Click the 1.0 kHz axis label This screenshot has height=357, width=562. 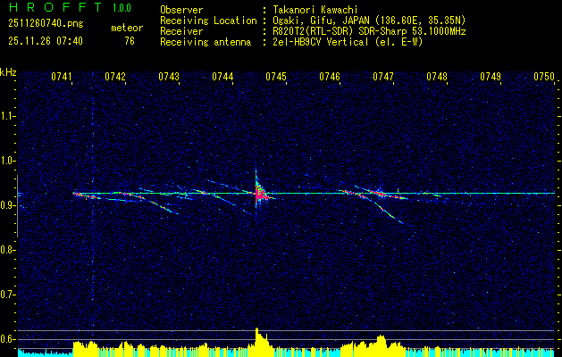[7, 162]
